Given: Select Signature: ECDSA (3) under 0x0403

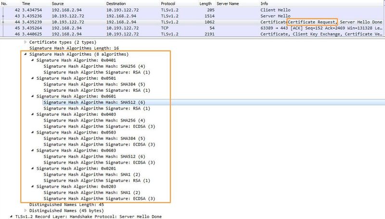Looking at the screenshot, I should click(x=99, y=126).
